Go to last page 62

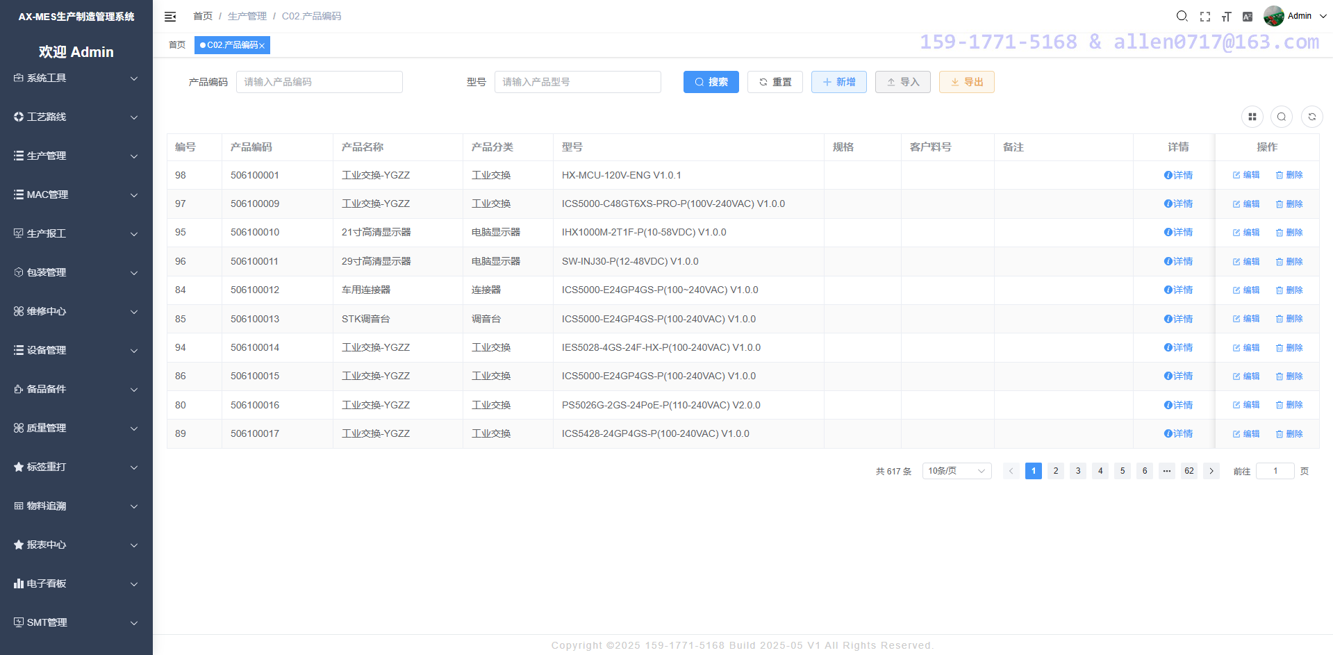pyautogui.click(x=1189, y=471)
